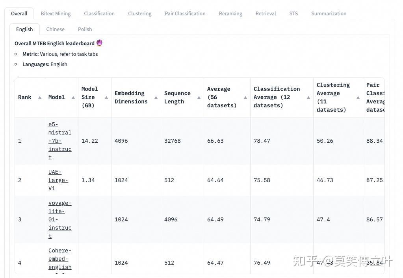Sort by Embedding Dimensions arrow icon
The image size is (403, 278).
tap(156, 98)
